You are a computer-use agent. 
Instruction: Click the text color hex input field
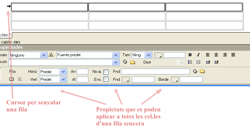pos(174,55)
